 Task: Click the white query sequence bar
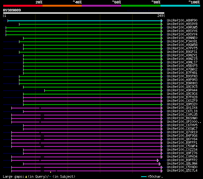coord(84,13)
